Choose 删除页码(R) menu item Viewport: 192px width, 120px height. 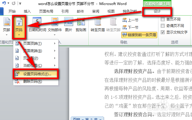coord(36,81)
